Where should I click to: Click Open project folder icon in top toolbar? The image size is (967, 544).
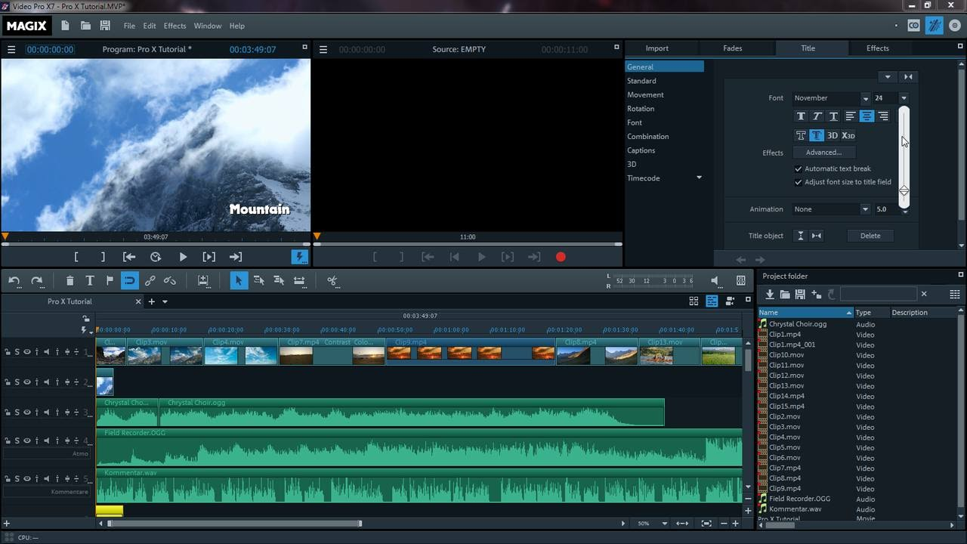[85, 26]
